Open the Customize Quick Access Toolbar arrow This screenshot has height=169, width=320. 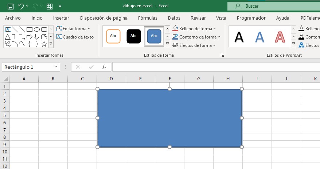(60, 6)
